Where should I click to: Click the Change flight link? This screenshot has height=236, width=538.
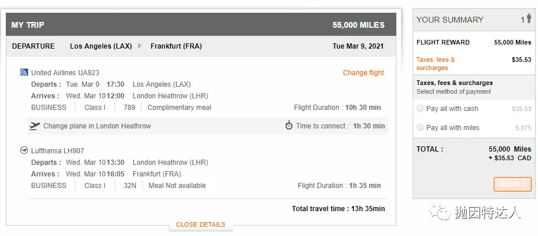pos(363,72)
